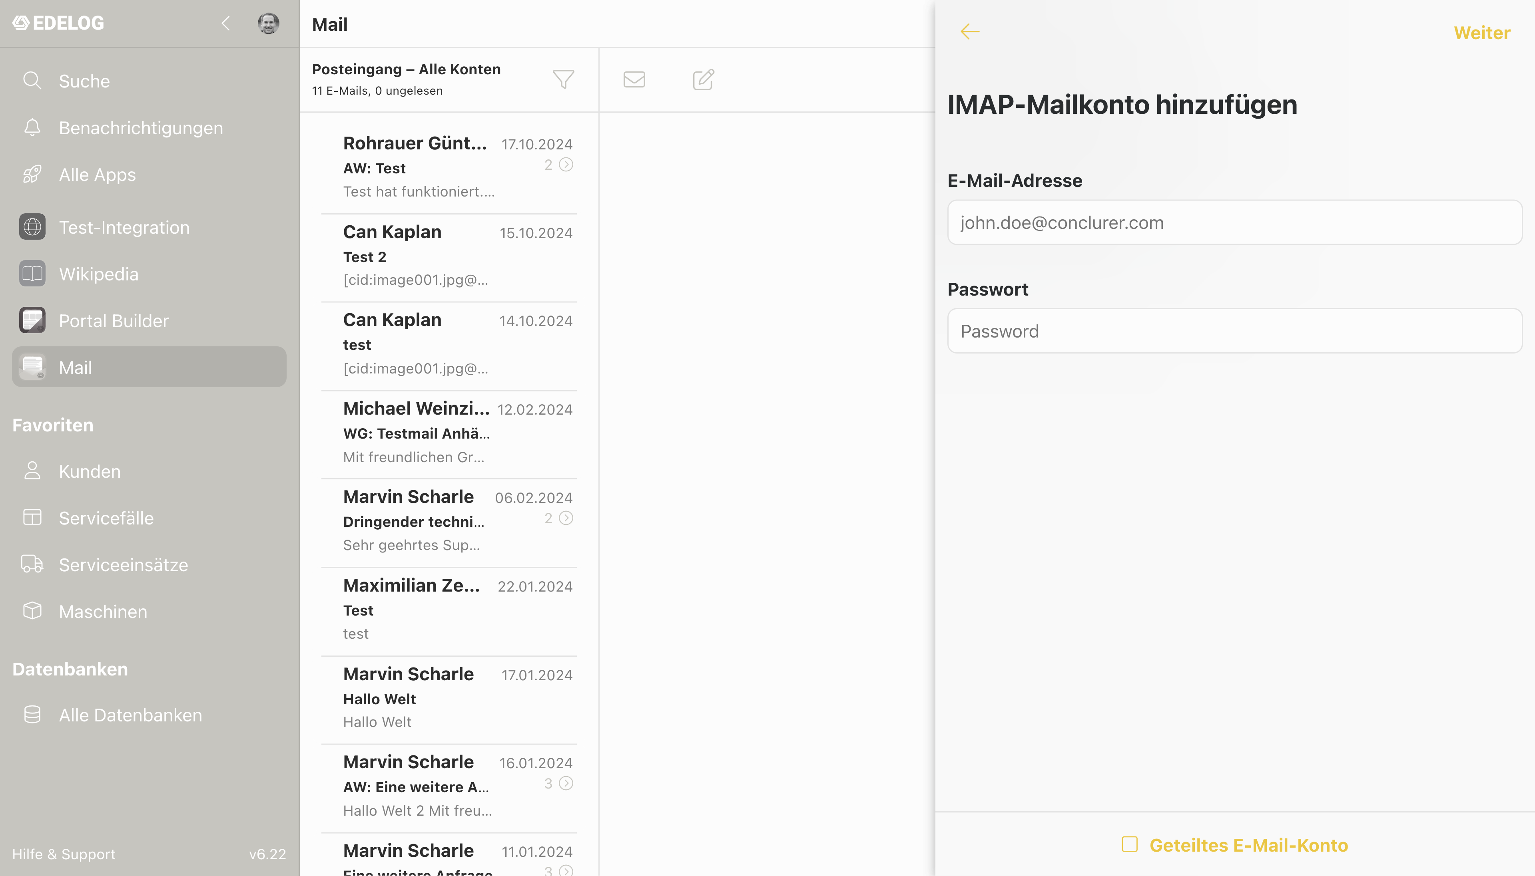
Task: Enable the Geteiltes E-Mail-Konto checkbox
Action: tap(1129, 844)
